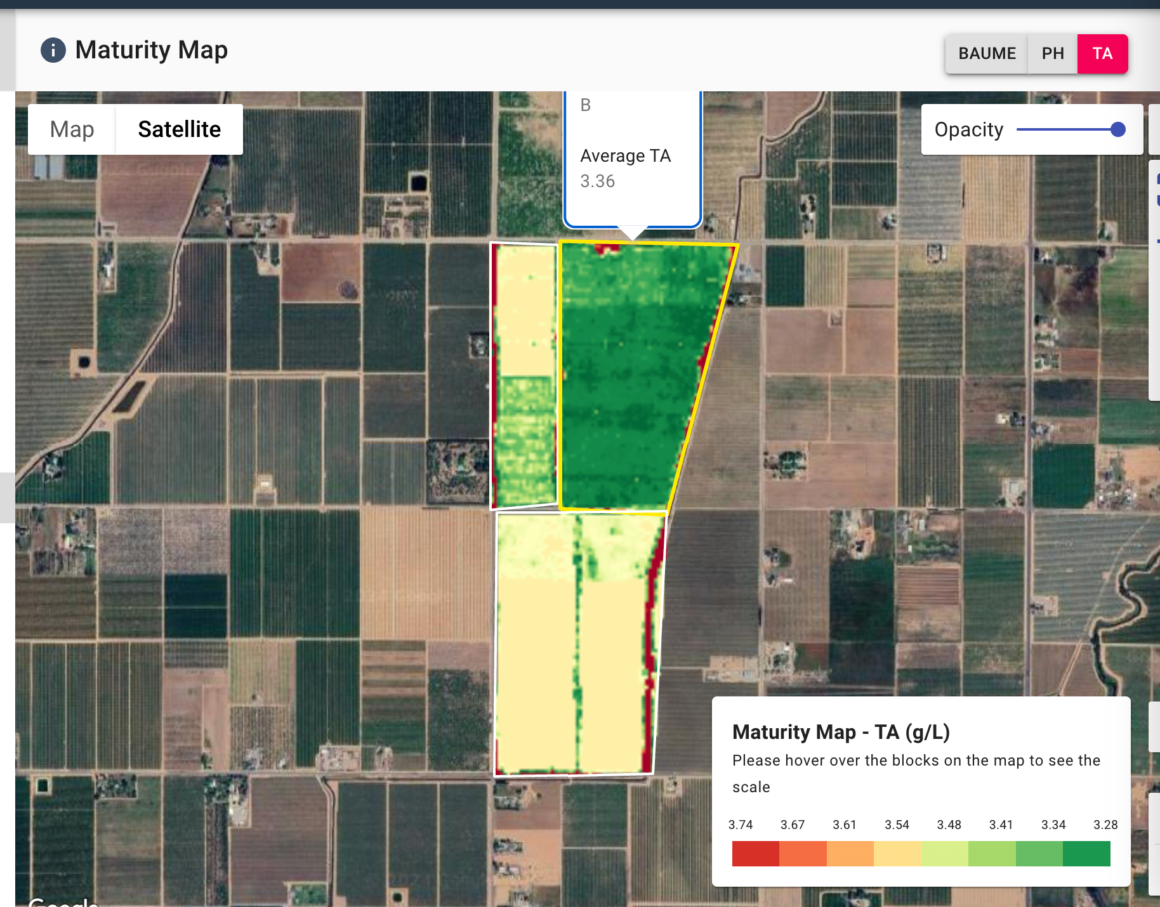Screen dimensions: 1160x907
Task: Select the yellow-outlined green vineyard block
Action: pyautogui.click(x=635, y=381)
